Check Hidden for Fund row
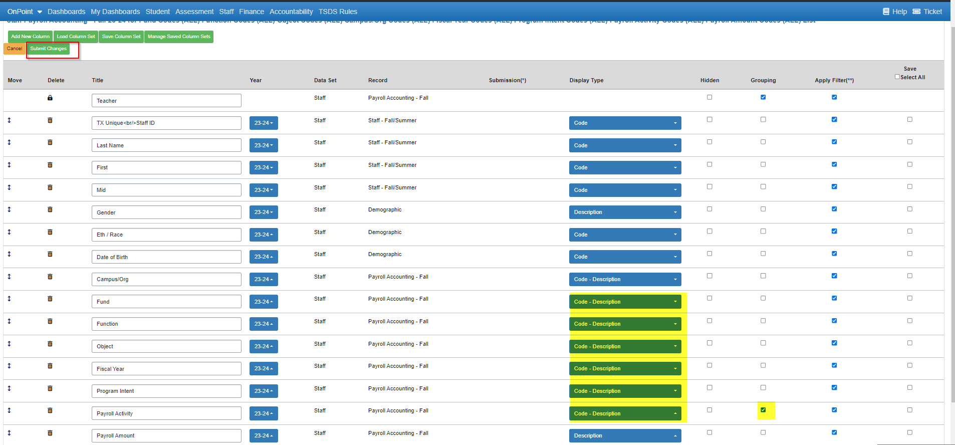This screenshot has height=445, width=955. (709, 298)
